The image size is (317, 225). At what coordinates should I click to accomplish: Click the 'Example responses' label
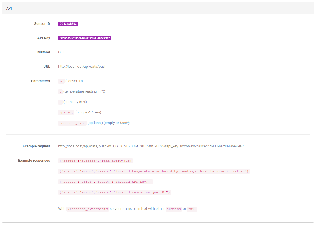(34, 161)
